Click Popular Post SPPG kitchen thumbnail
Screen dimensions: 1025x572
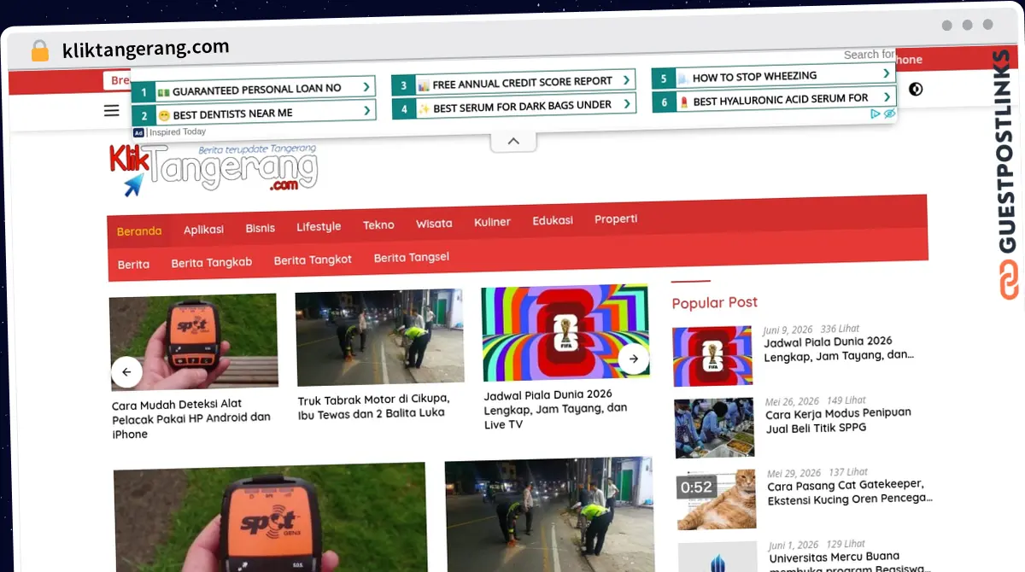tap(714, 428)
